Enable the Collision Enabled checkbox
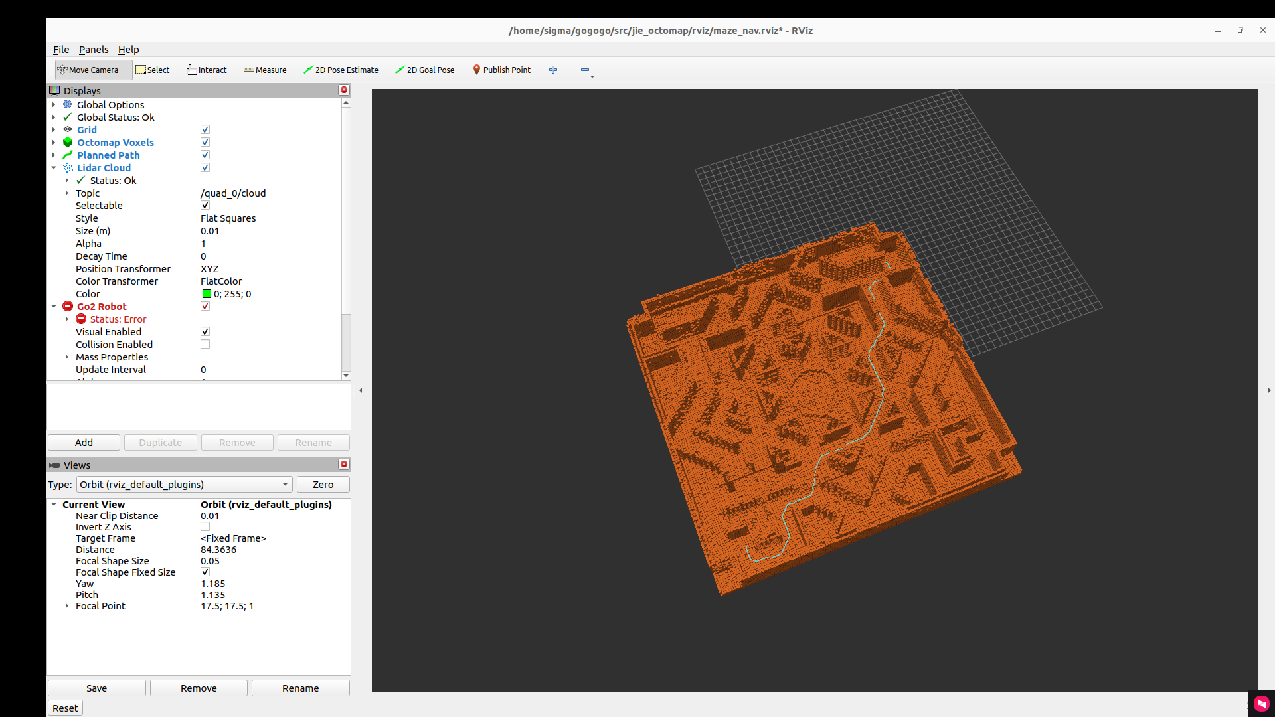1275x717 pixels. [205, 344]
